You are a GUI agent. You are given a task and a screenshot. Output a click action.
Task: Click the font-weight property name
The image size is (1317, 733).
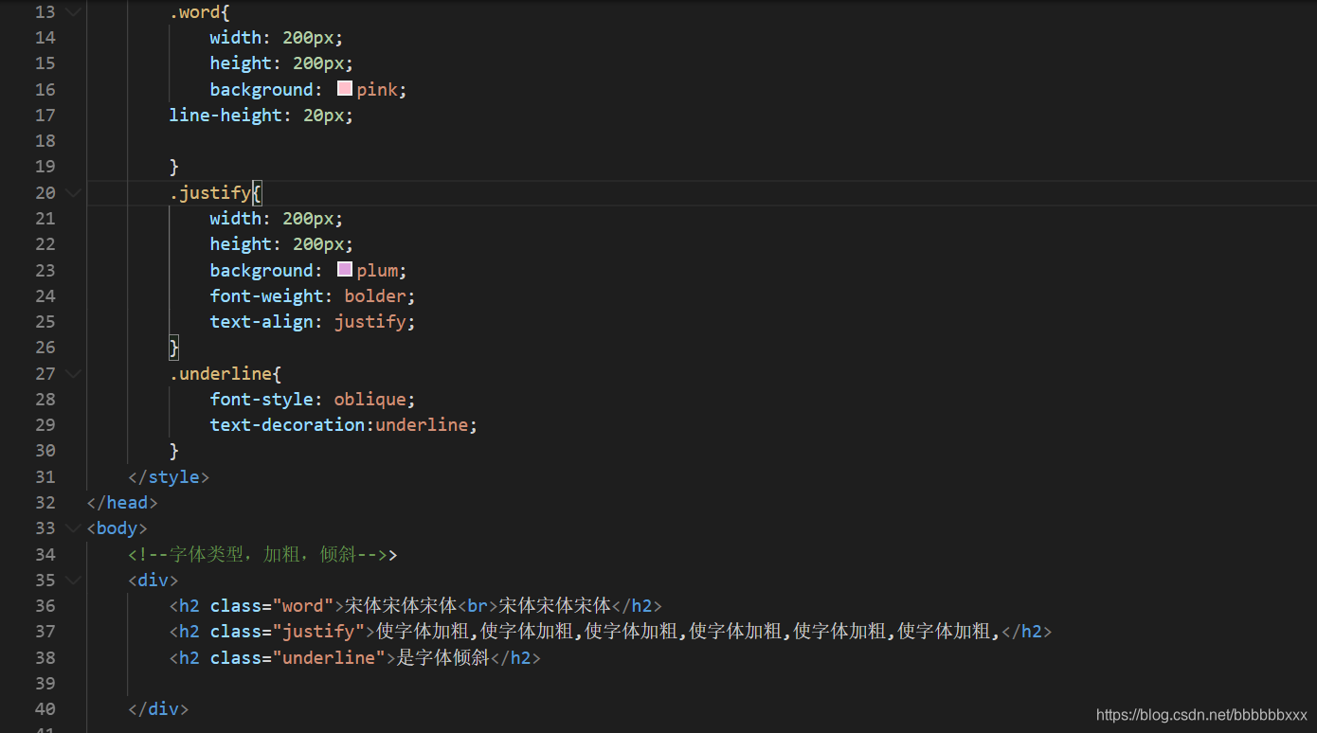pos(266,296)
